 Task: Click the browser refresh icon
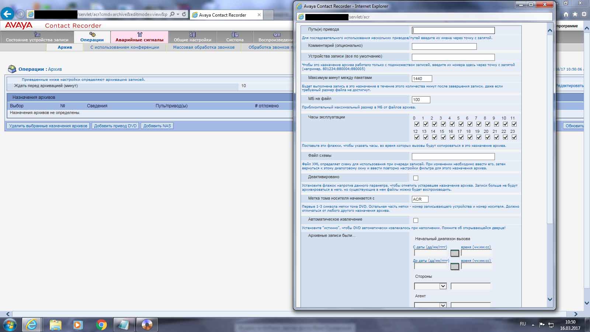point(184,14)
